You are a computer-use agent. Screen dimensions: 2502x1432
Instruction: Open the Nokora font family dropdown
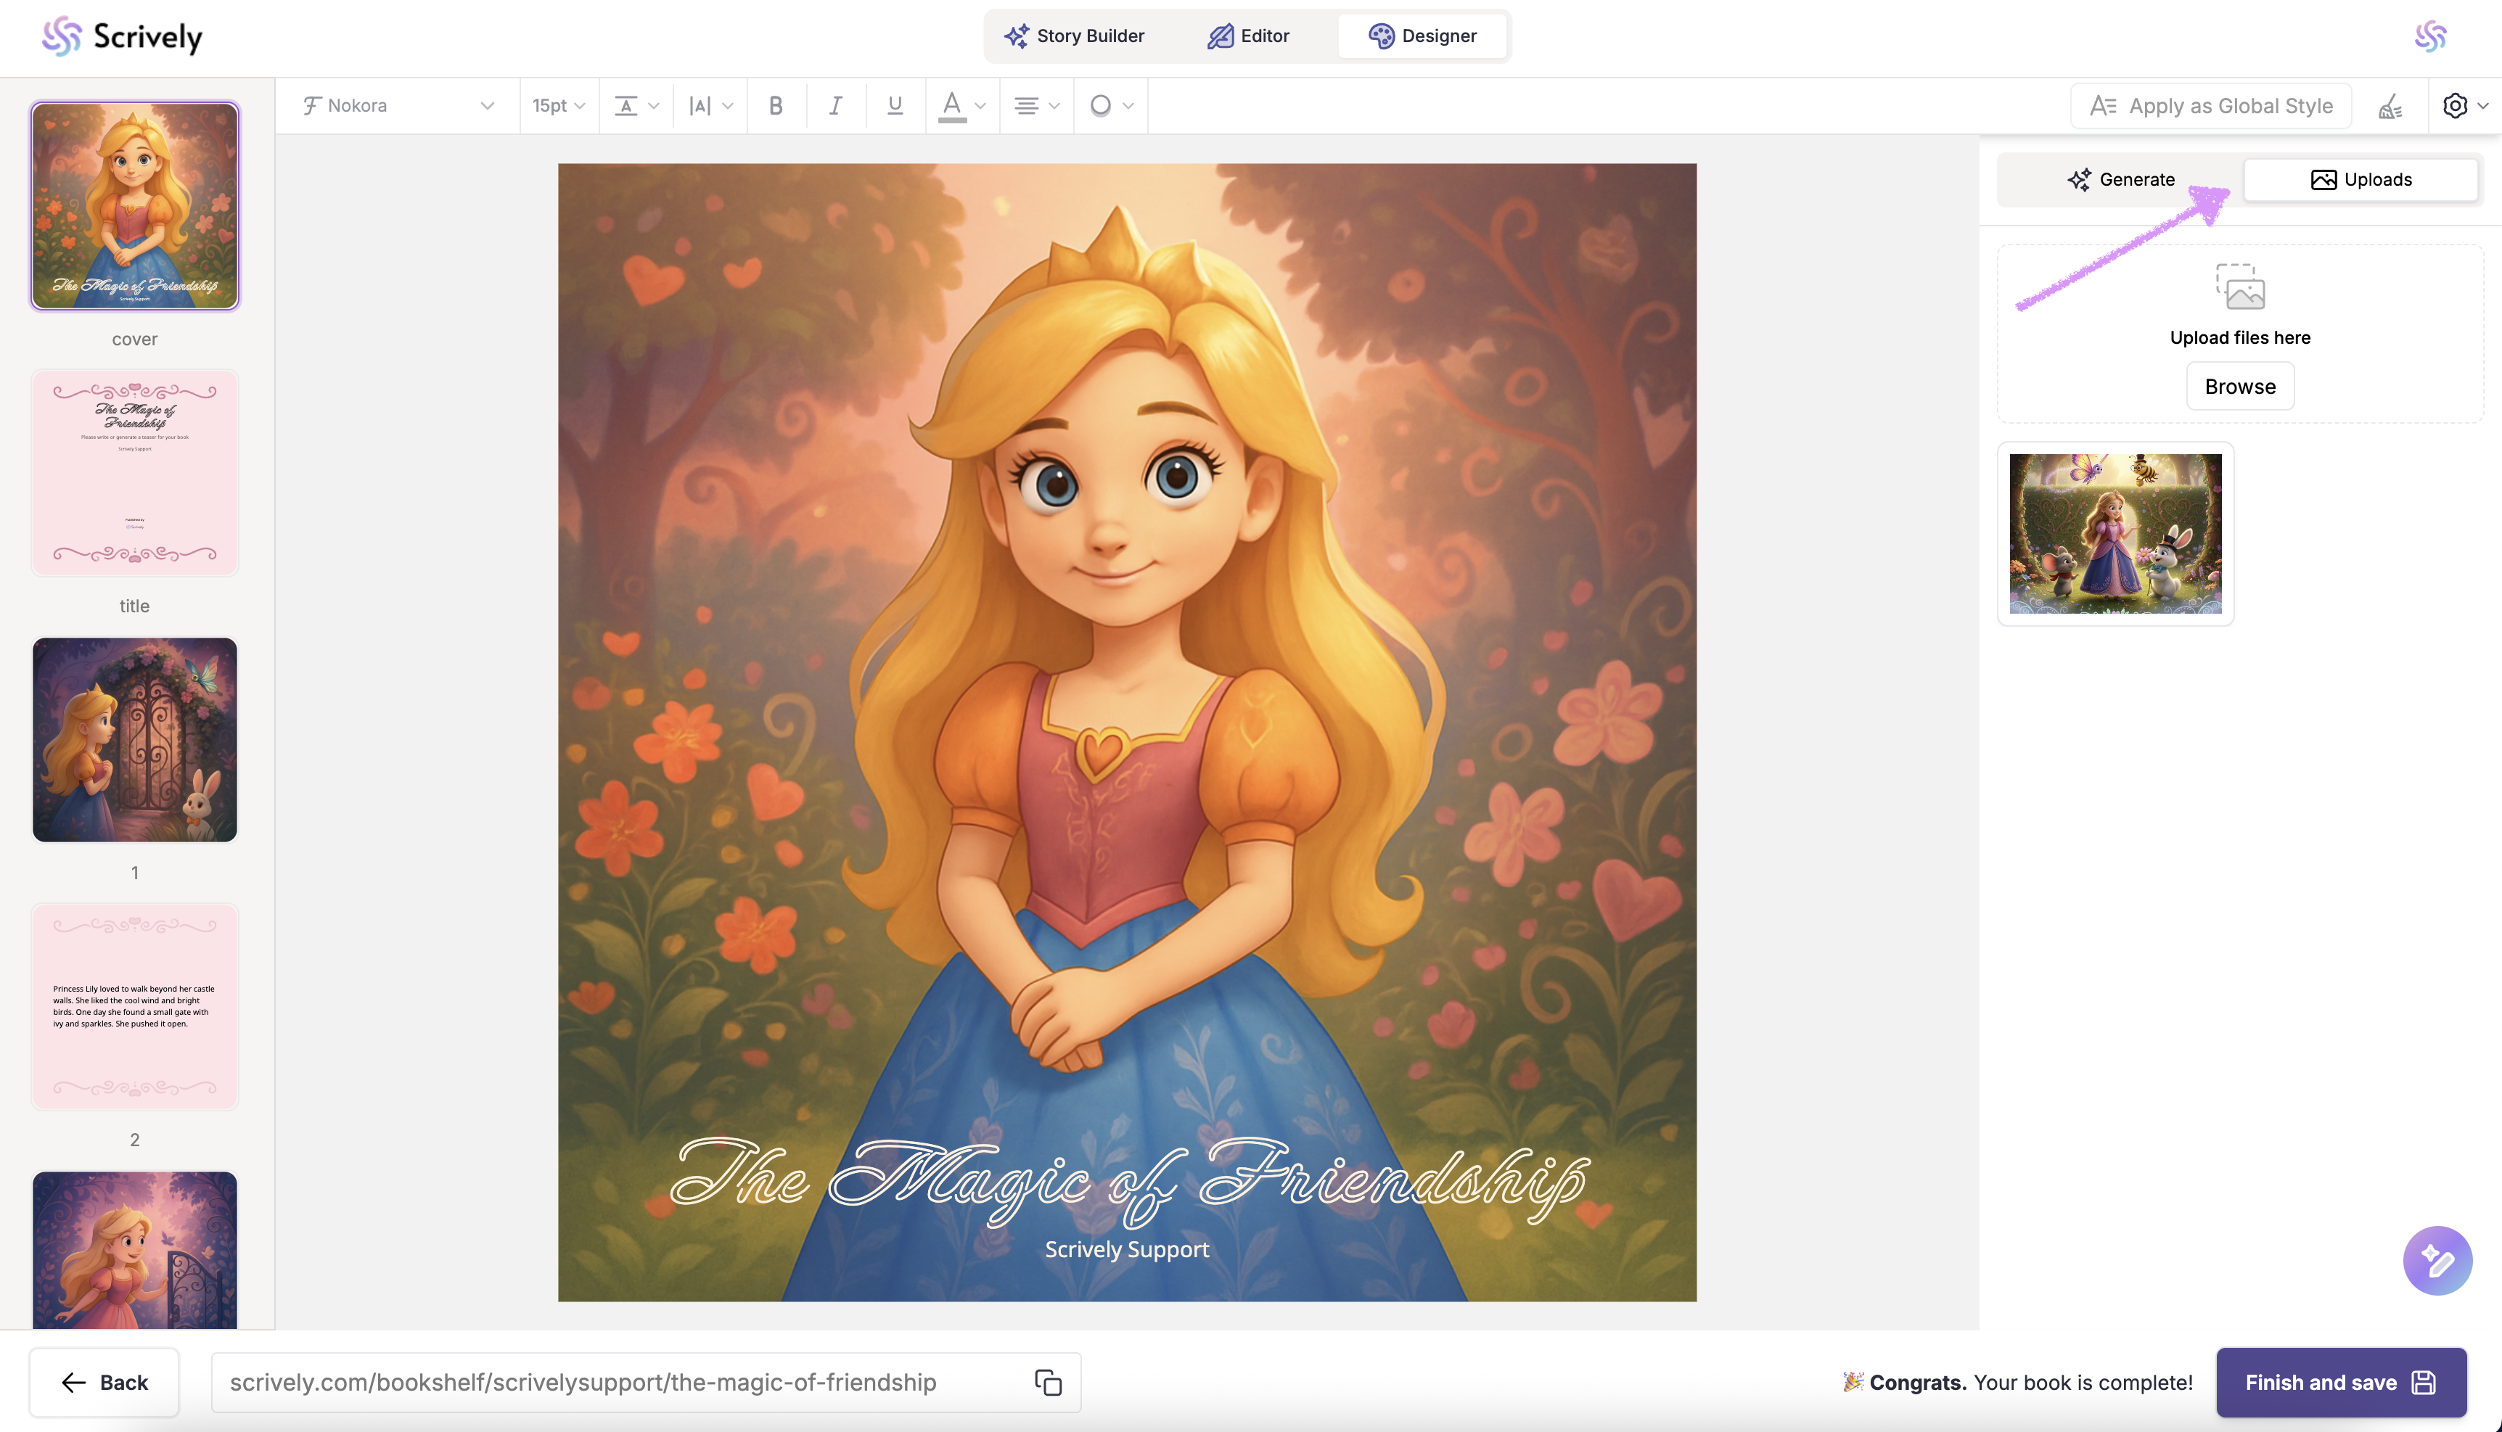pyautogui.click(x=398, y=105)
